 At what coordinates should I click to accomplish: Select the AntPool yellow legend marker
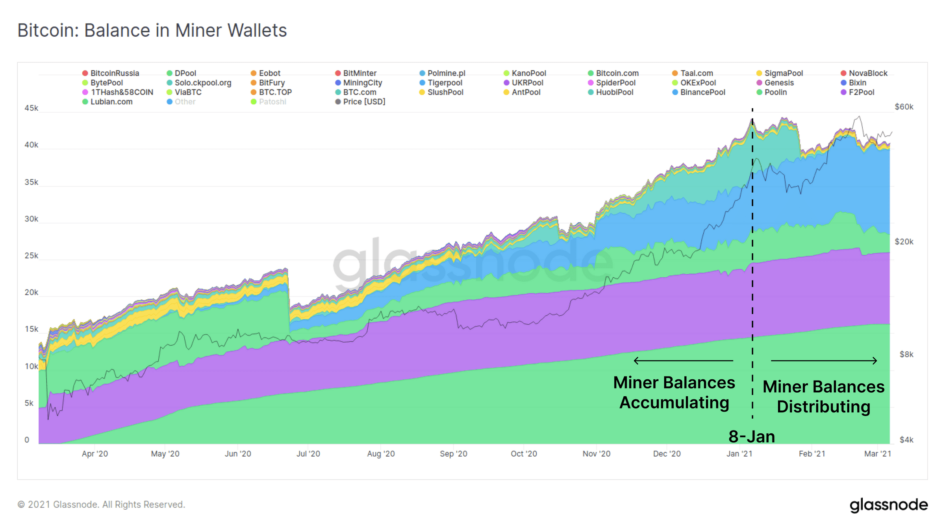tap(506, 92)
